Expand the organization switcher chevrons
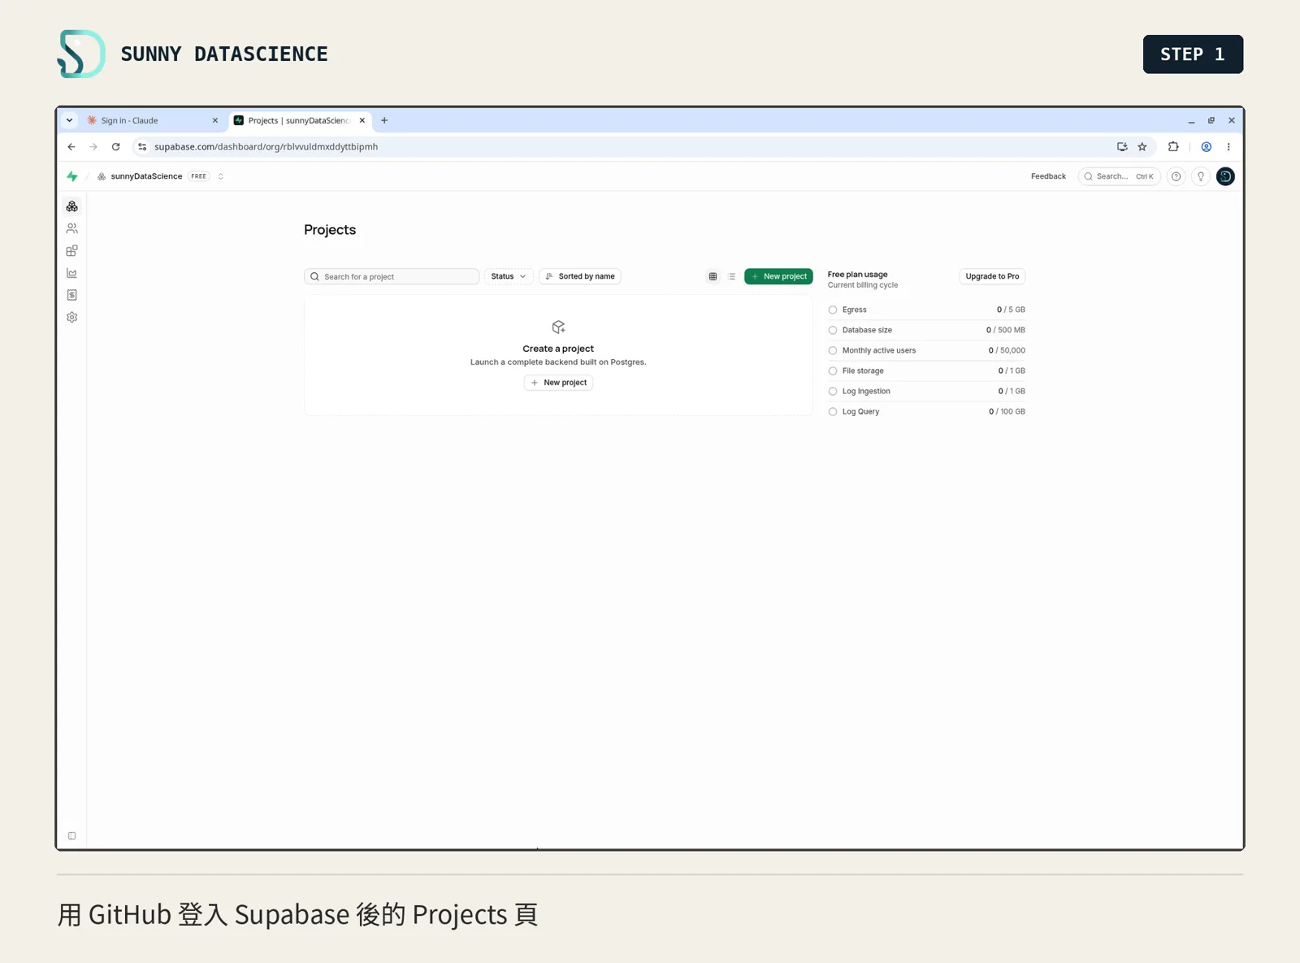 [x=221, y=176]
